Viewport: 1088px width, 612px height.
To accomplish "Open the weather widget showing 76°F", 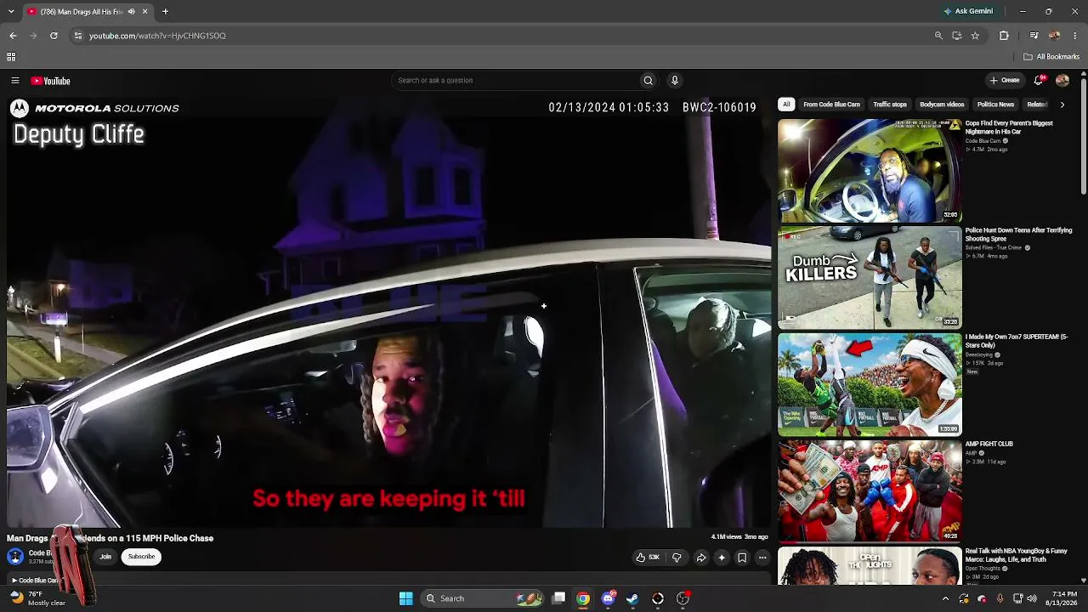I will [x=38, y=598].
